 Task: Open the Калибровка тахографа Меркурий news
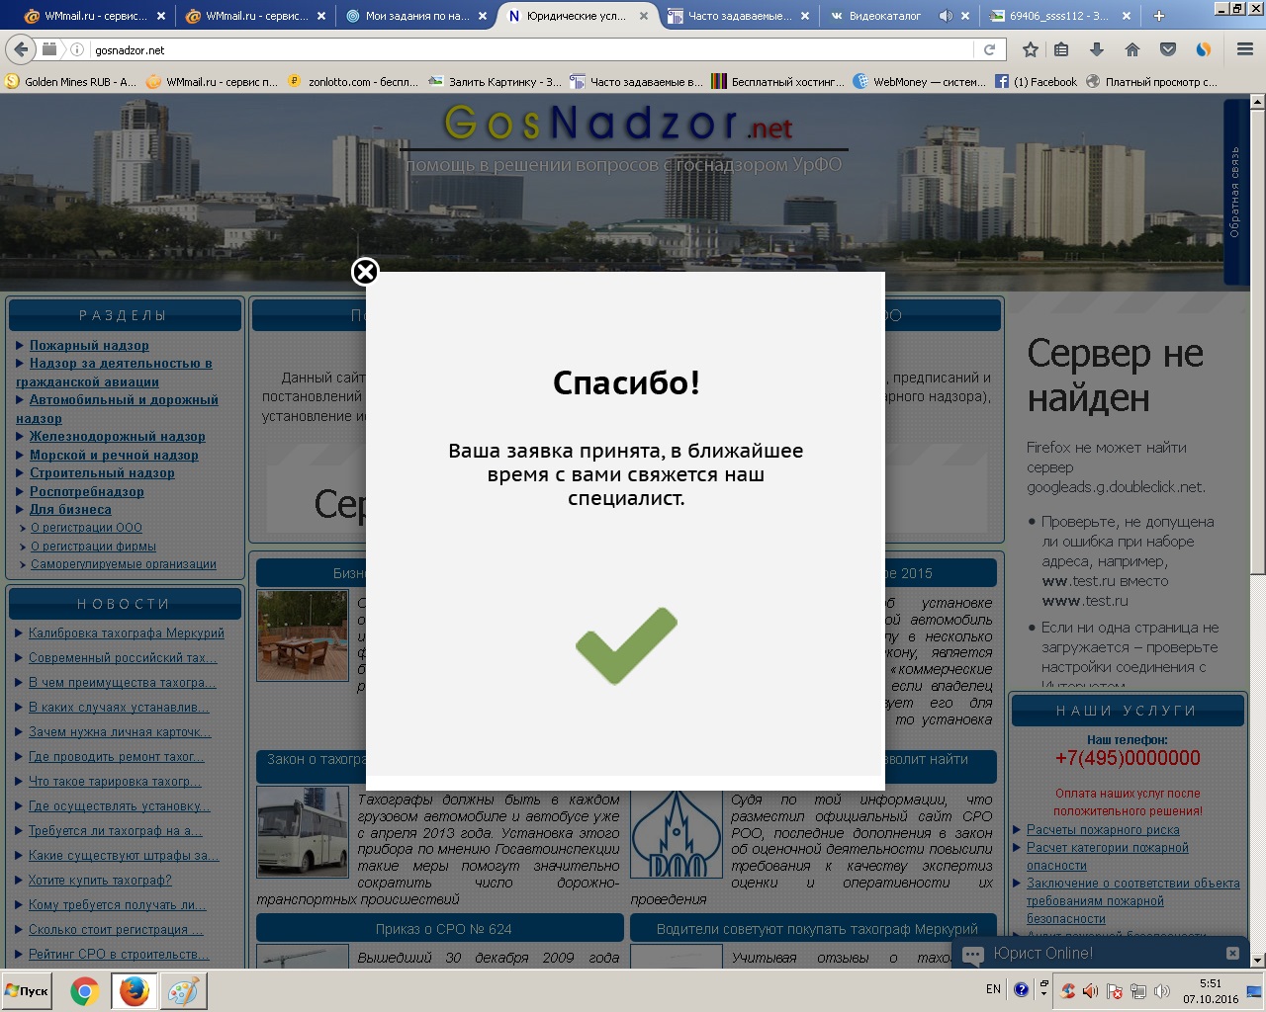pyautogui.click(x=127, y=632)
